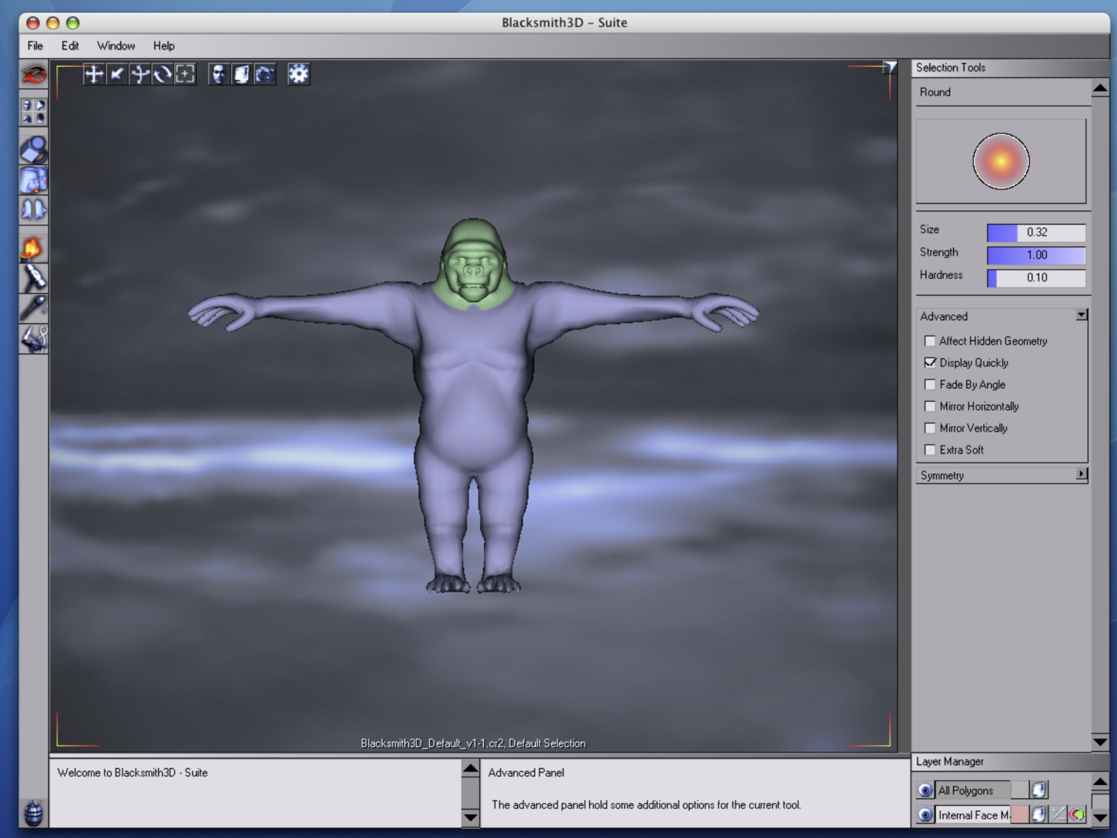Uncheck the Display Quickly option
Image resolution: width=1117 pixels, height=838 pixels.
930,363
